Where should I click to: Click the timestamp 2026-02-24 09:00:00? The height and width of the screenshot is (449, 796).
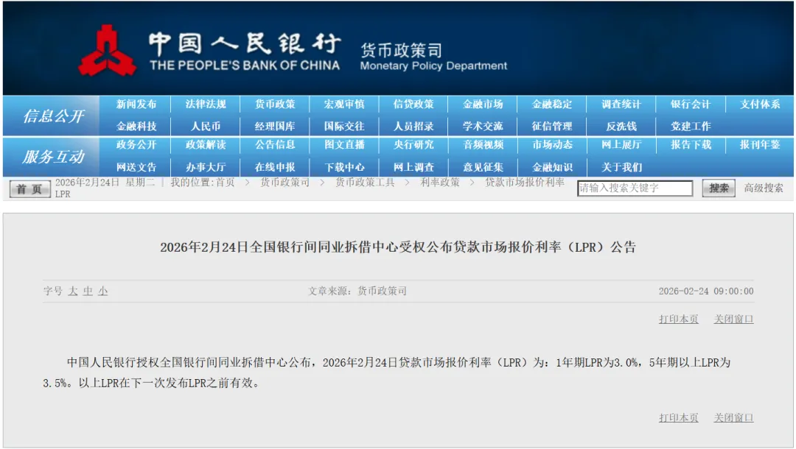(706, 291)
